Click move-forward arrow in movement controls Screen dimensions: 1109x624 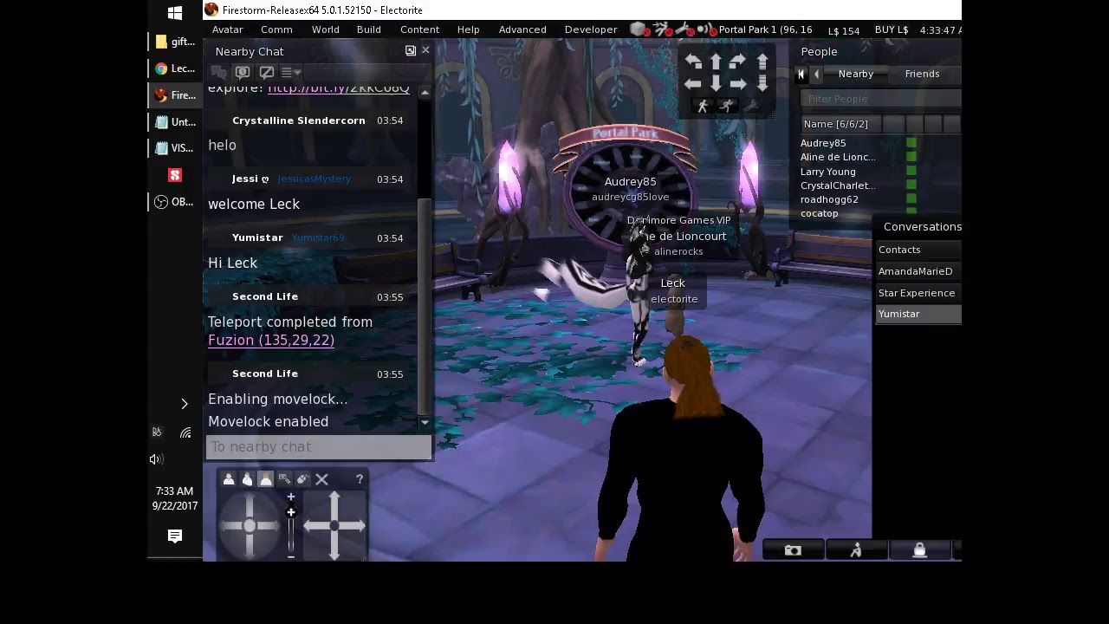pos(716,62)
